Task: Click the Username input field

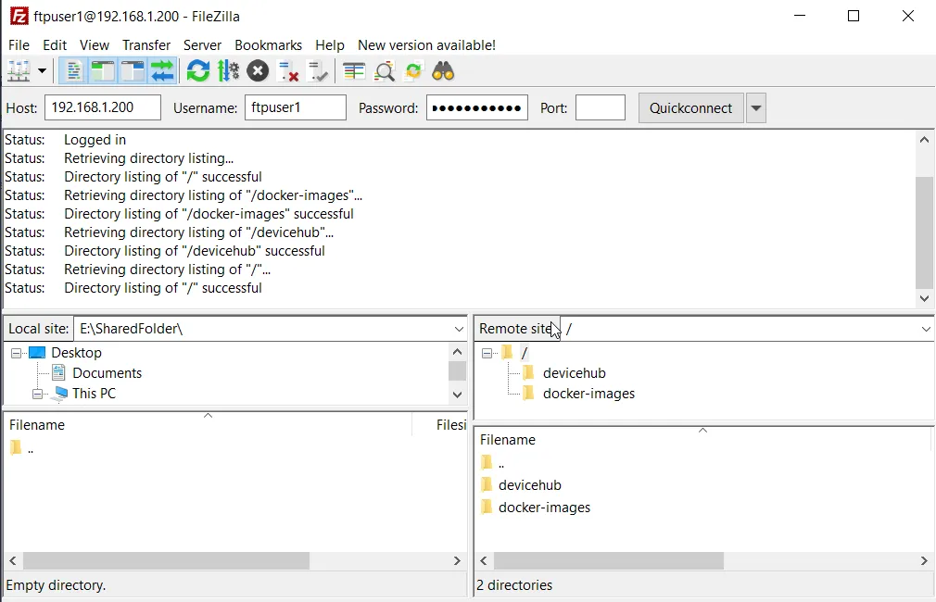Action: 296,107
